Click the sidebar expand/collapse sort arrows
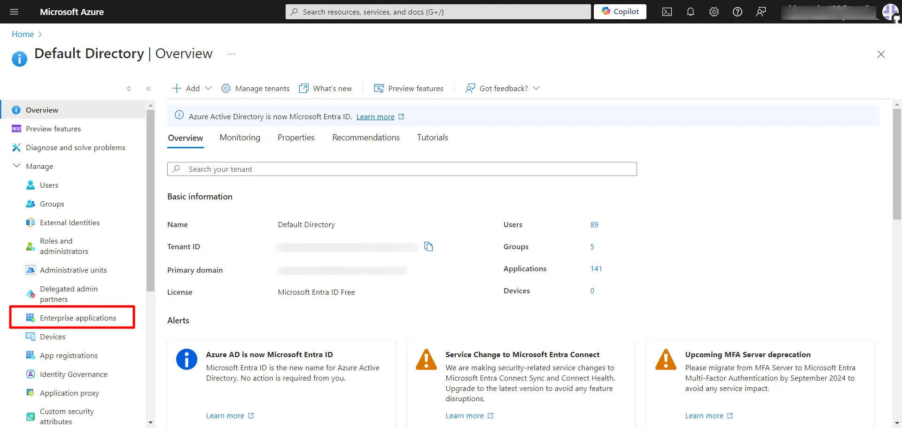This screenshot has width=902, height=428. click(129, 89)
